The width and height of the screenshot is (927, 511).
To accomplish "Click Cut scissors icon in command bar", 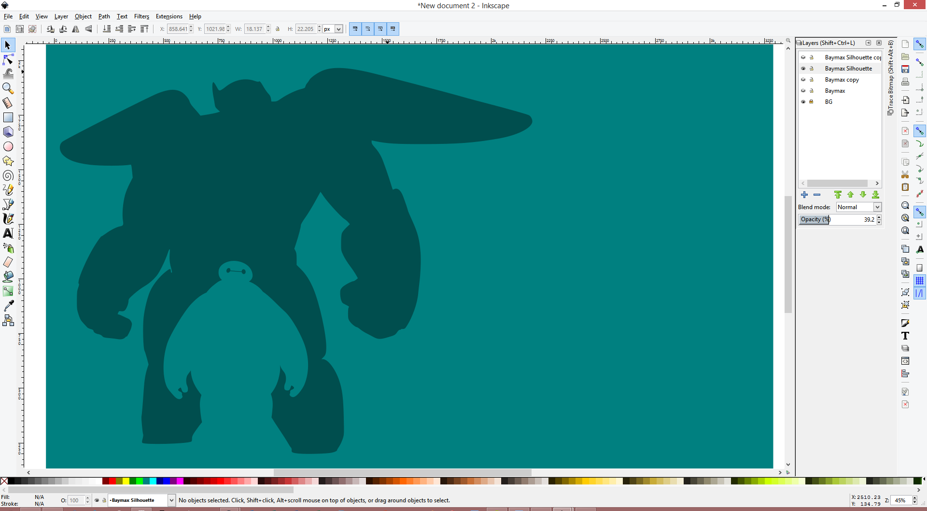I will tap(905, 174).
